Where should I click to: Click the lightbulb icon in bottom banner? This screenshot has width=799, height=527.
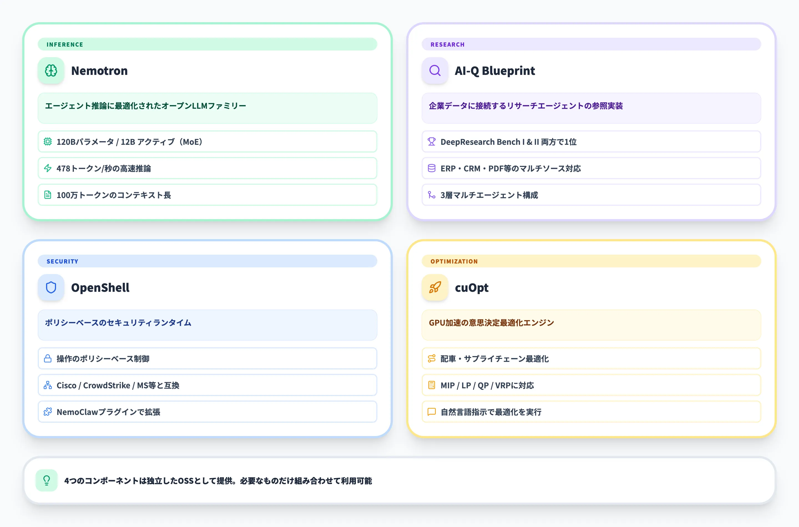(47, 480)
